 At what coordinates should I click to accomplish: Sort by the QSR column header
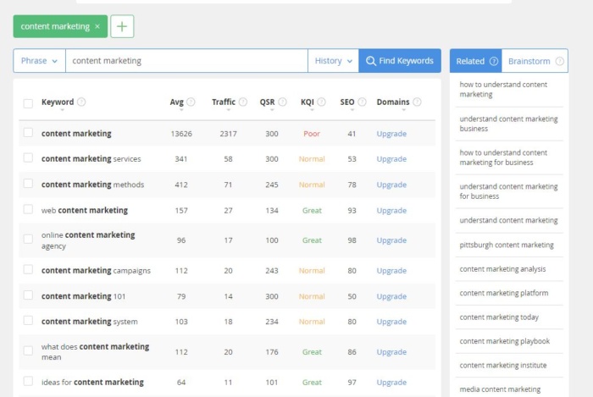click(x=267, y=102)
